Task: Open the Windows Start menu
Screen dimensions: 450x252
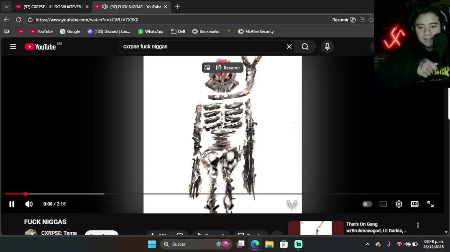Action: click(152, 244)
